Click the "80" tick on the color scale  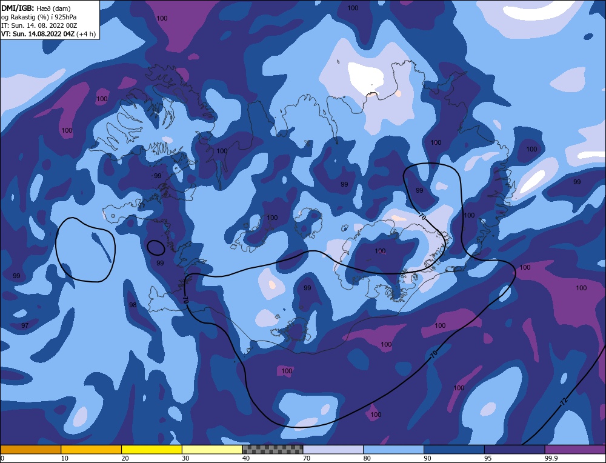pos(367,458)
